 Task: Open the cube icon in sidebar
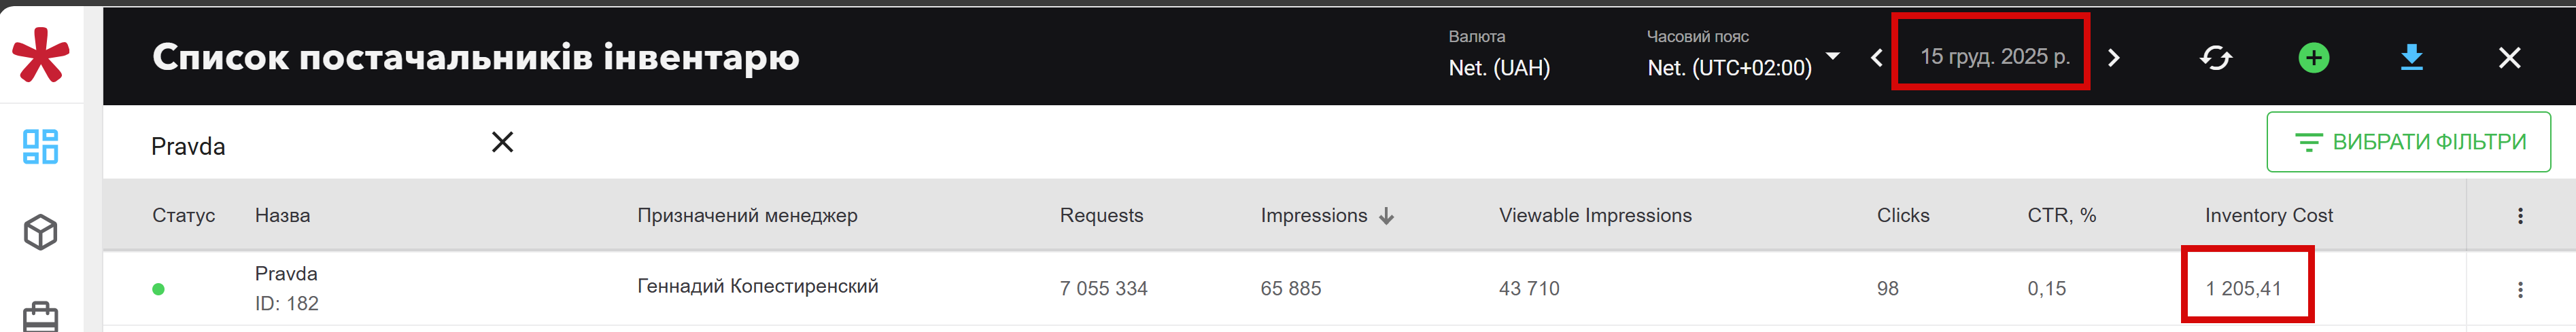tap(40, 233)
